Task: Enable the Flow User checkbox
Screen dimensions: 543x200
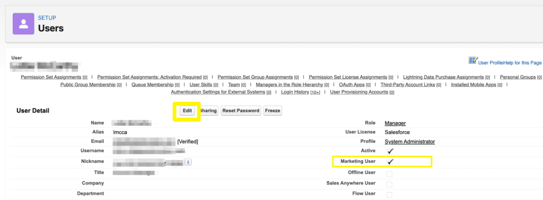Action: click(390, 195)
